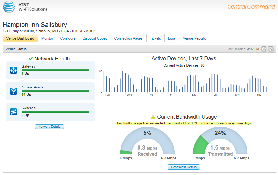Go to the Discount Codes tab
278x175 pixels.
95,38
